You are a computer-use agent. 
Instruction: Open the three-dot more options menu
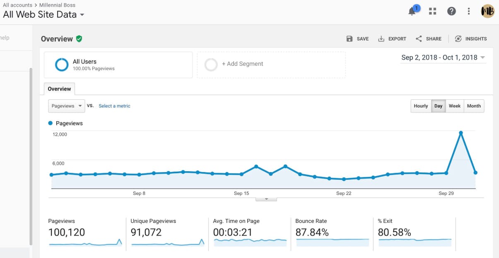(469, 11)
